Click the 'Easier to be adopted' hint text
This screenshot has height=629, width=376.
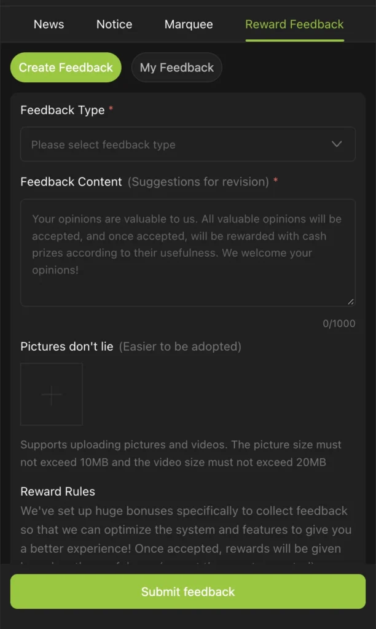point(180,346)
